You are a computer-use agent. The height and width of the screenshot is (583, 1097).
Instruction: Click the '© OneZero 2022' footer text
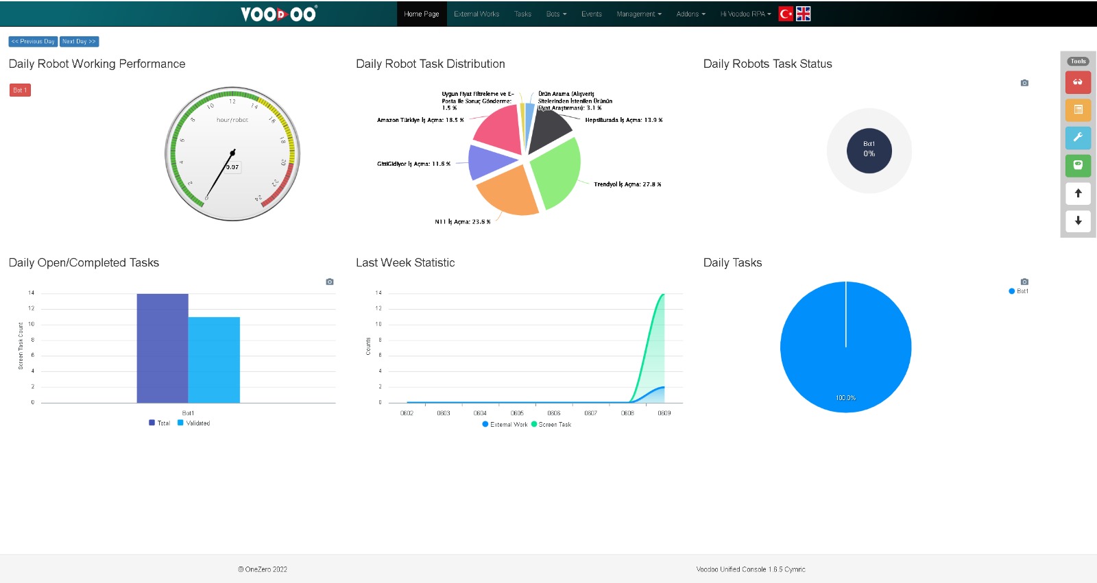click(263, 569)
